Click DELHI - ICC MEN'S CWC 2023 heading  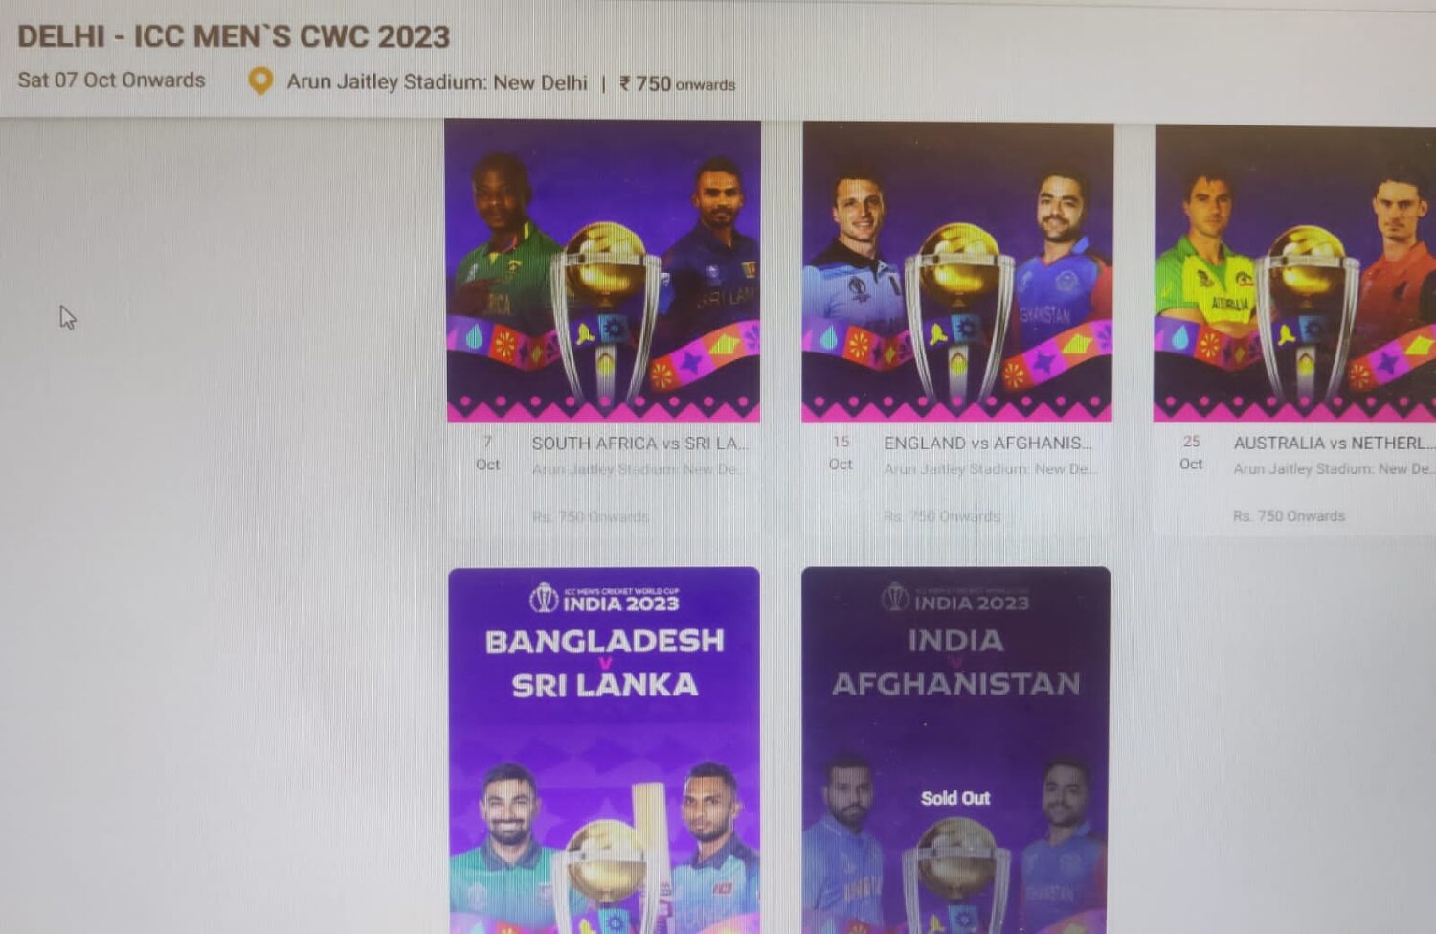click(x=234, y=36)
